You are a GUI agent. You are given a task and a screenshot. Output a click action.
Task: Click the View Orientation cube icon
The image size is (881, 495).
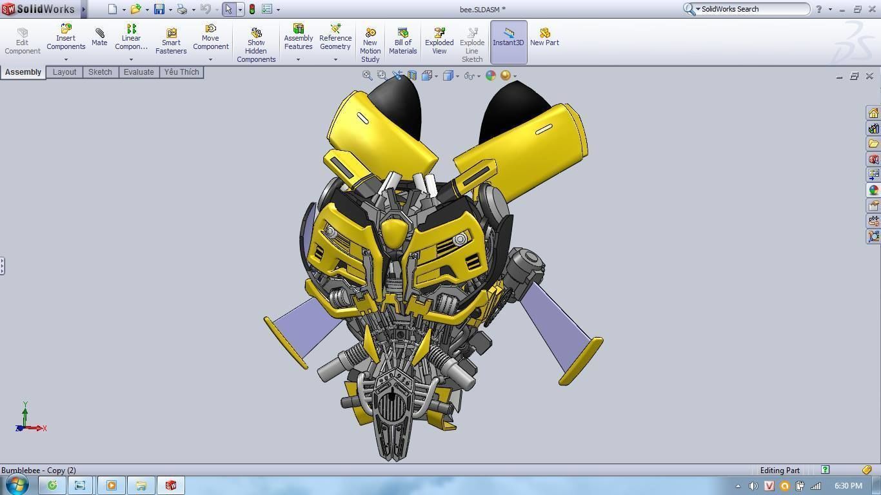[x=426, y=75]
